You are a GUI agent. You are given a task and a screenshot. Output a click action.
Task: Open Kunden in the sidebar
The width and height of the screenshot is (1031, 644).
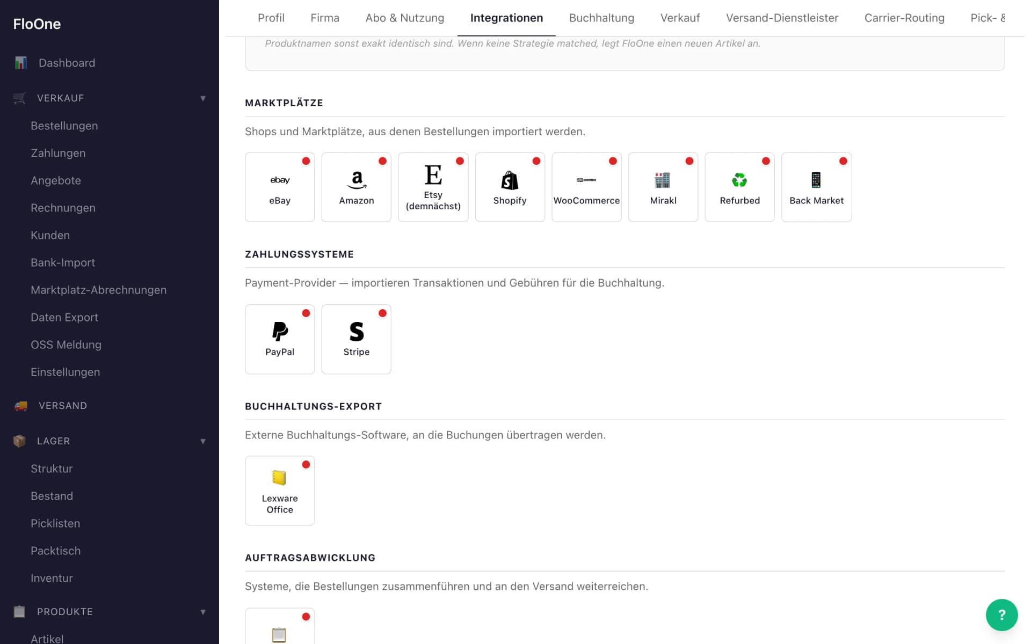[50, 235]
